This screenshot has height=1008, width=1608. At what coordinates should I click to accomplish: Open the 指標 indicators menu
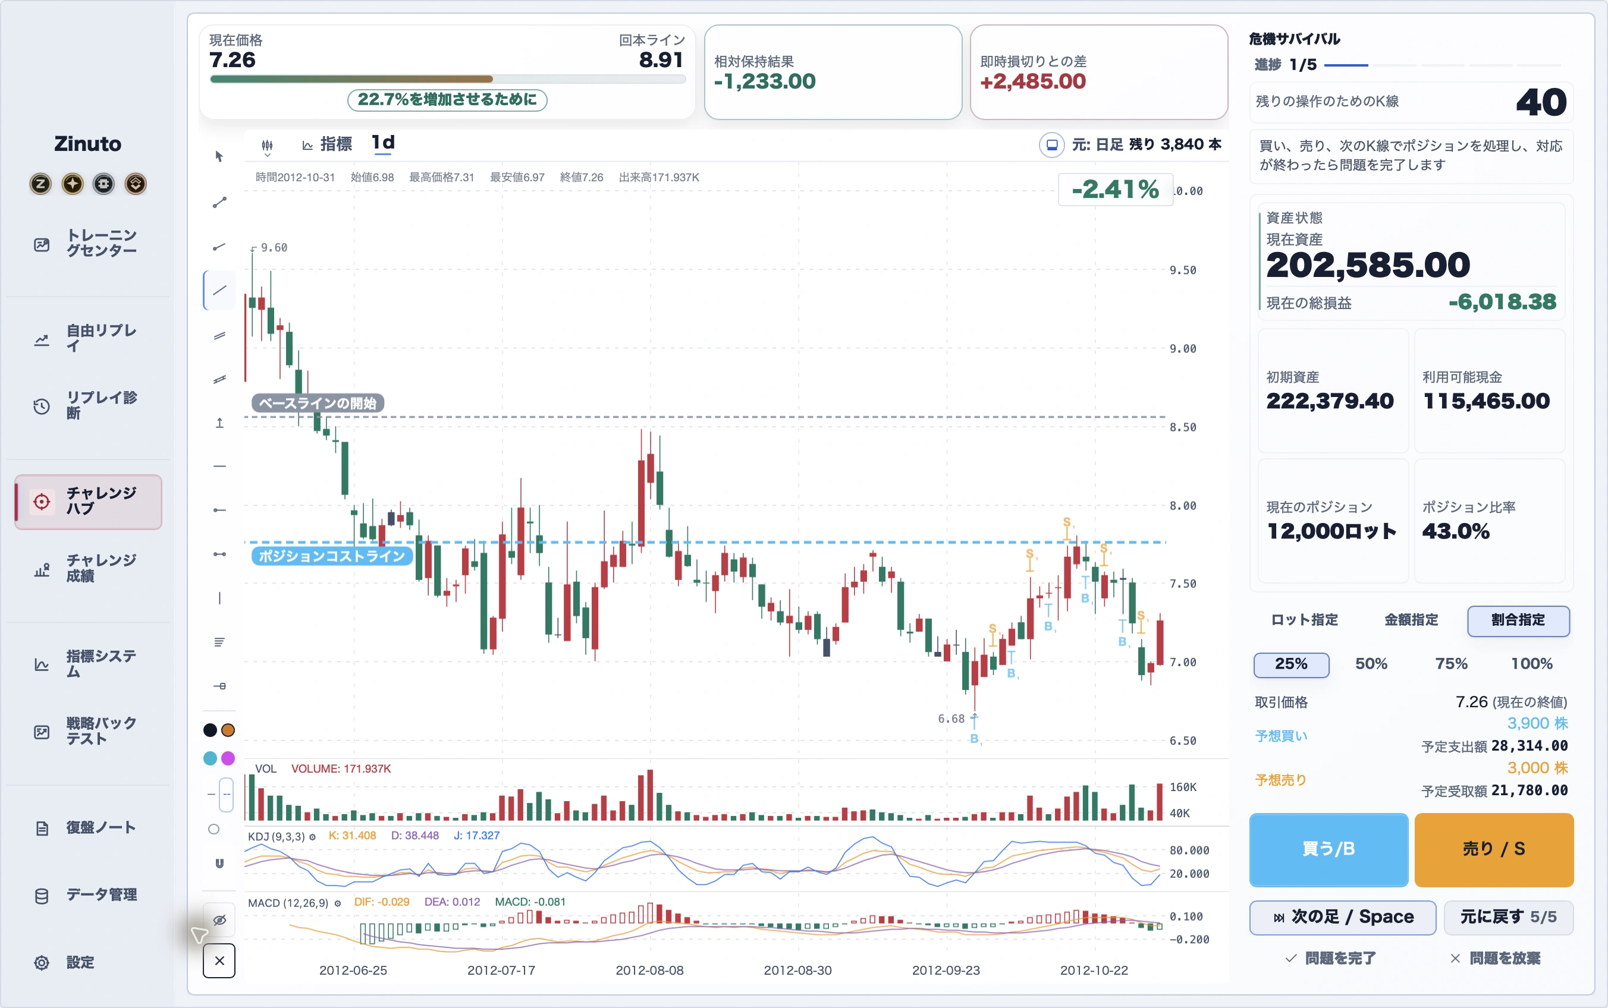point(327,144)
